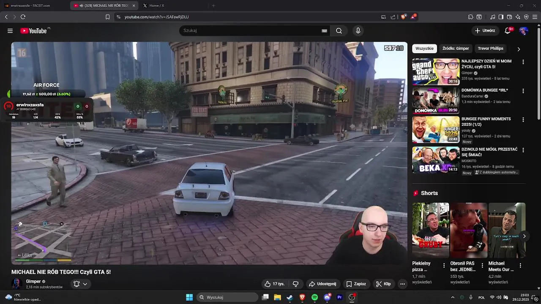Open the Brave Wallet icon
The width and height of the screenshot is (541, 304).
[x=509, y=17]
